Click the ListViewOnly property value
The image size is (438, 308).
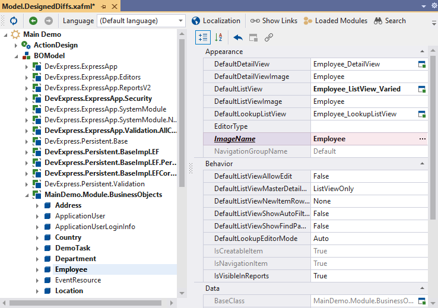pos(369,189)
